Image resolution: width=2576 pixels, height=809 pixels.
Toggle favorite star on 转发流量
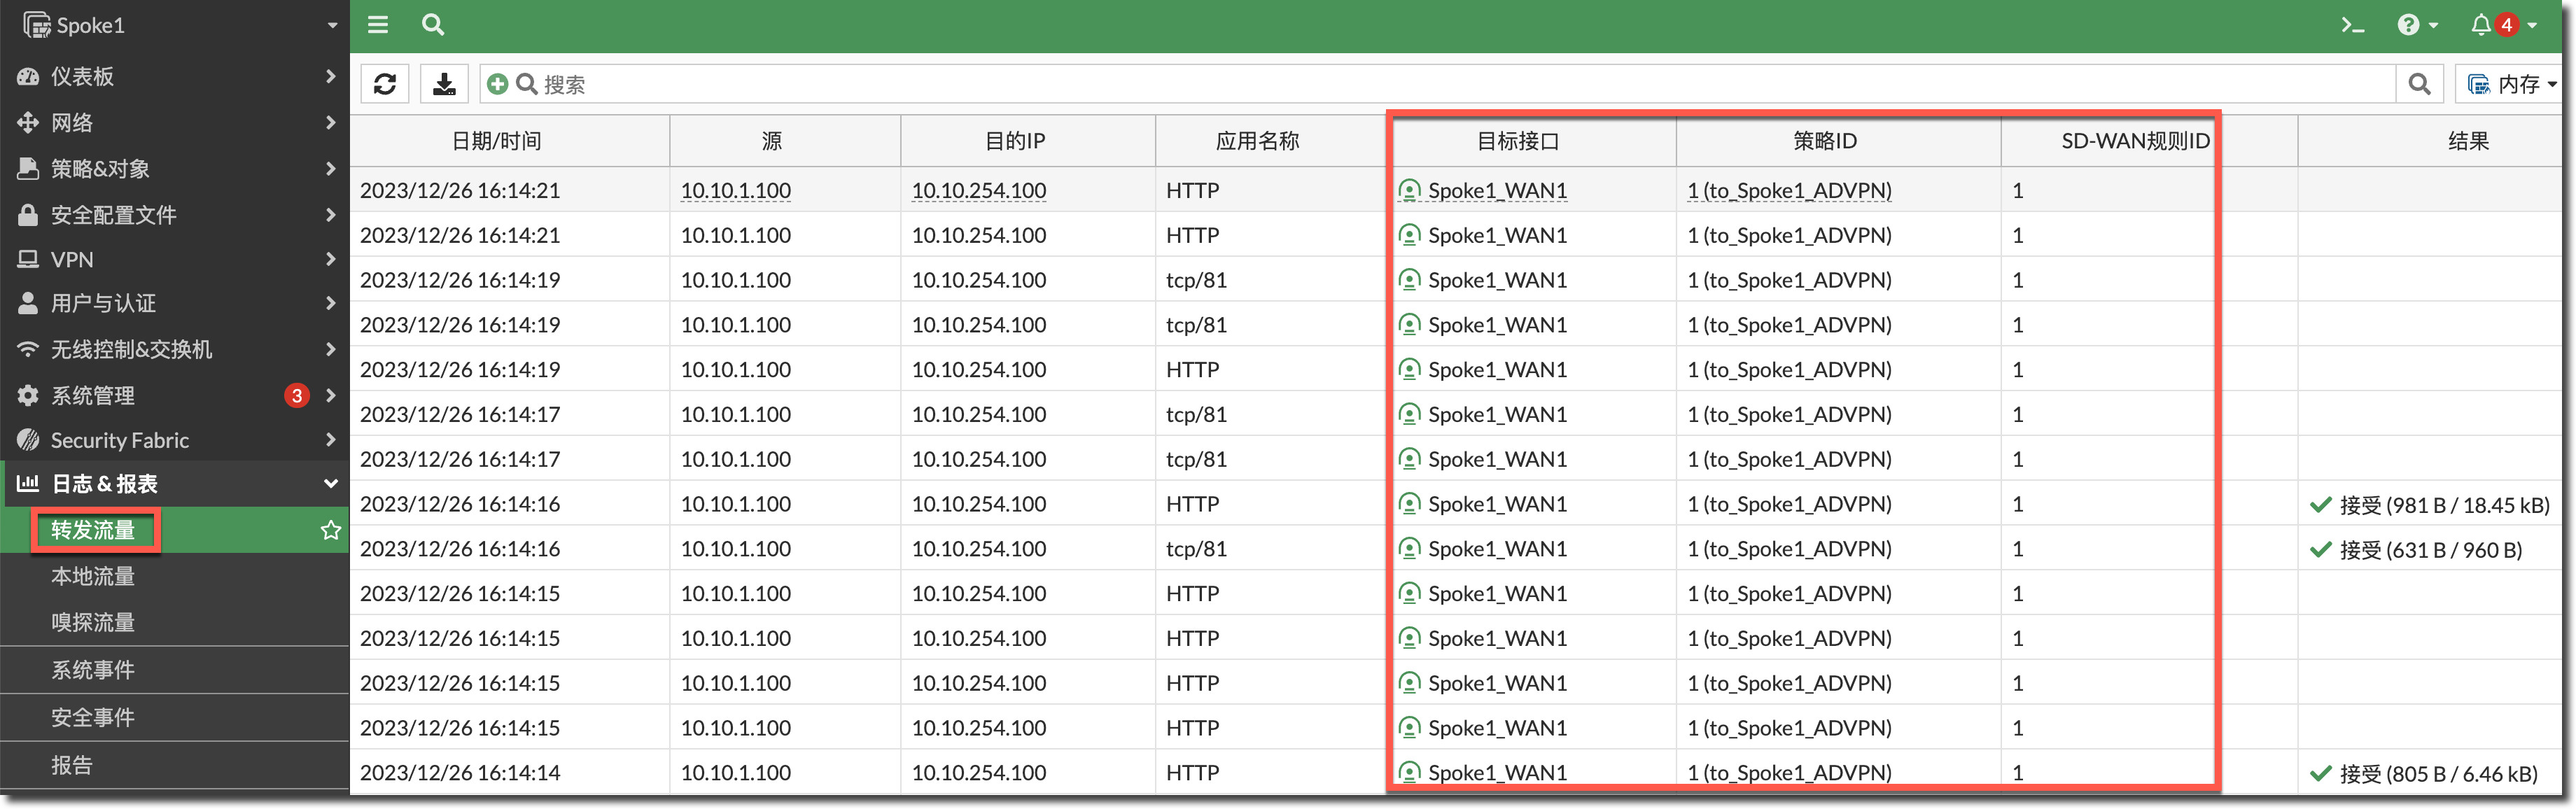[330, 530]
